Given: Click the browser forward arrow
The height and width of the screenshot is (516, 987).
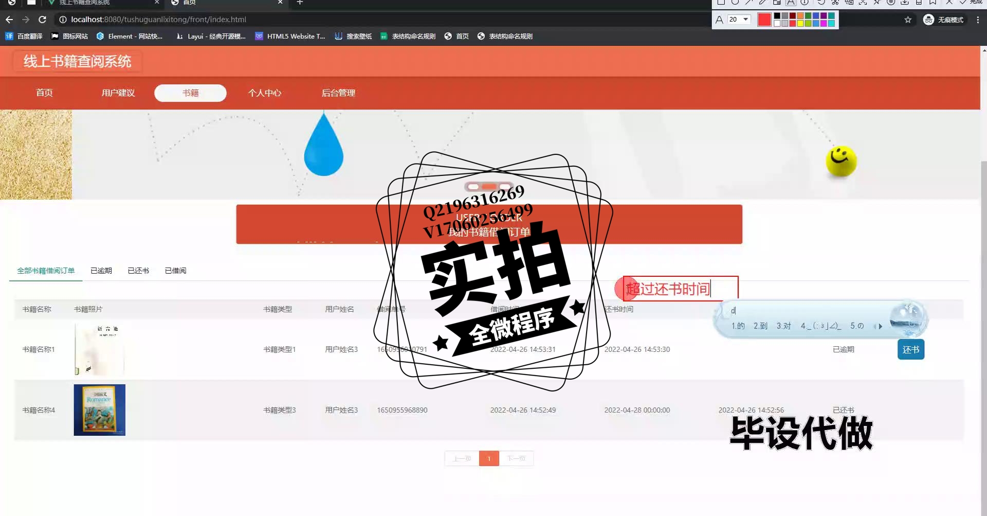Looking at the screenshot, I should click(26, 20).
